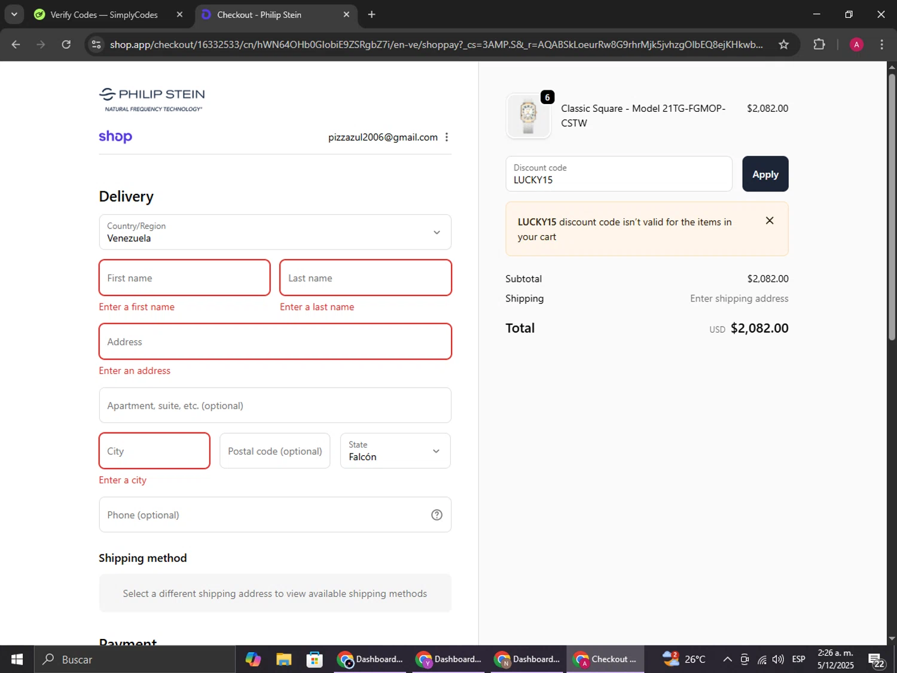Open the Chrome three-dot menu
This screenshot has height=673, width=897.
click(x=881, y=44)
